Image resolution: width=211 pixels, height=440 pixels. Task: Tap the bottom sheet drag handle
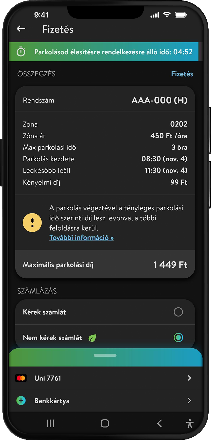click(x=105, y=355)
